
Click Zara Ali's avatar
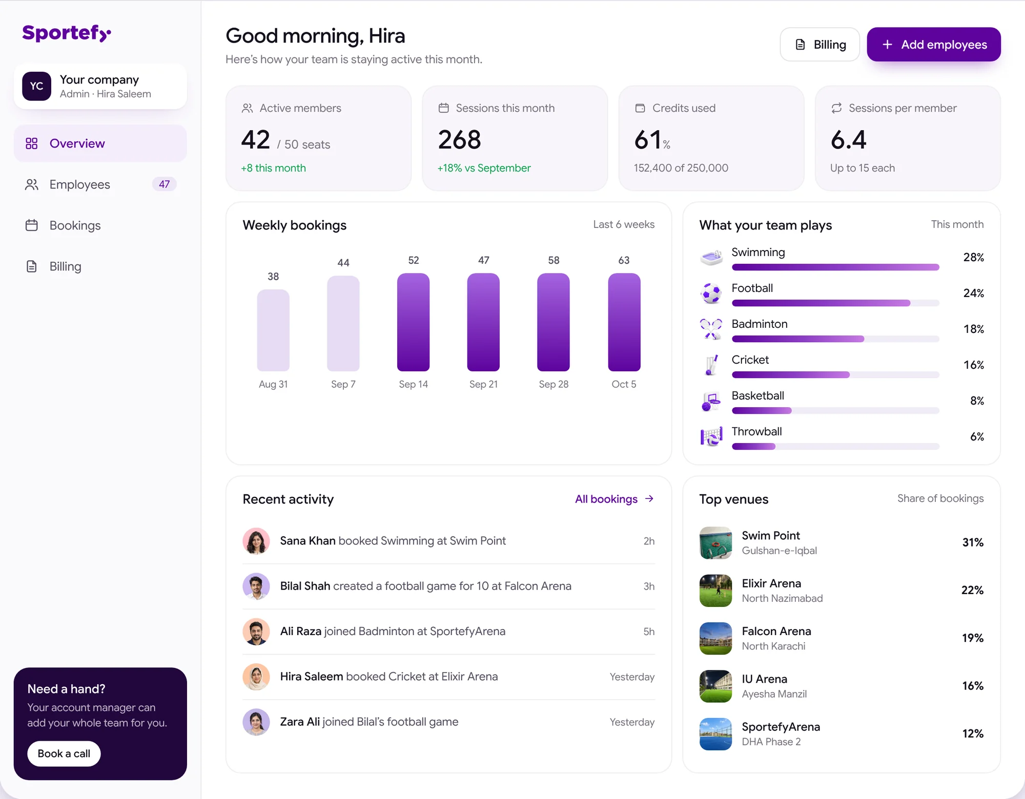coord(256,722)
